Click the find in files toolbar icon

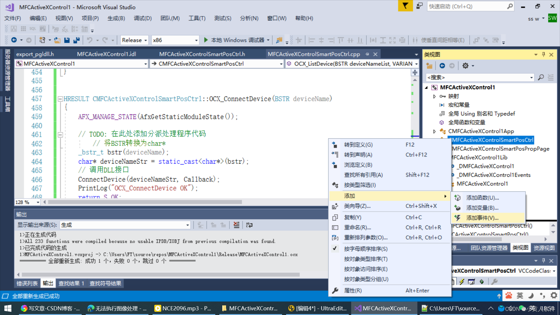tap(279, 40)
